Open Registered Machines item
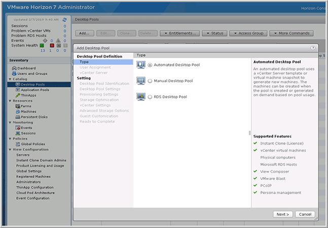The height and width of the screenshot is (228, 328). point(33,177)
